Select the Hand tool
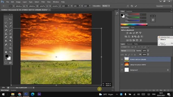173x97 pixels. 6,52
